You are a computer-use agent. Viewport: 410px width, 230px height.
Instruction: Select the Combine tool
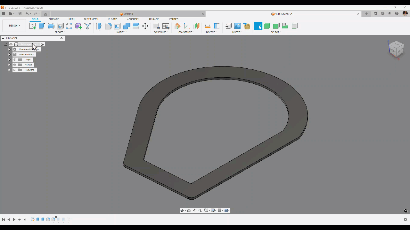pos(127,26)
